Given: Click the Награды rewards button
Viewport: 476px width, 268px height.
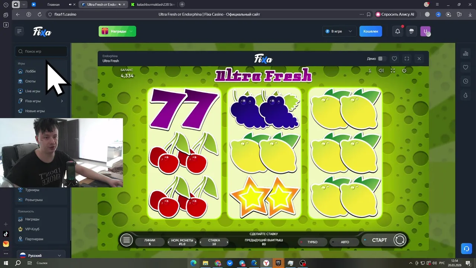Looking at the screenshot, I should coord(118,31).
